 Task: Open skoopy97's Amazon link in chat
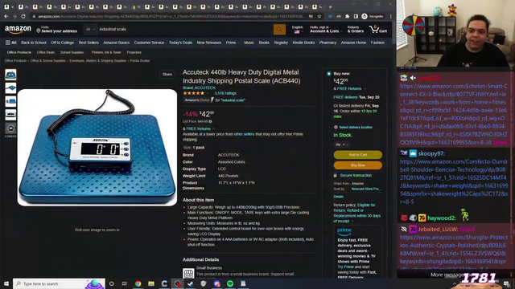tap(454, 181)
